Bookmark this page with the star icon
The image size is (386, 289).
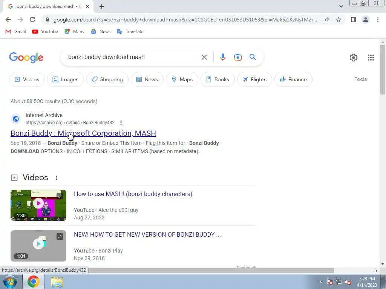tap(339, 20)
